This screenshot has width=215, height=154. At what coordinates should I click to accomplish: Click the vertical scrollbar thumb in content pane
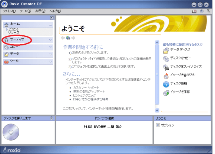pos(157,74)
